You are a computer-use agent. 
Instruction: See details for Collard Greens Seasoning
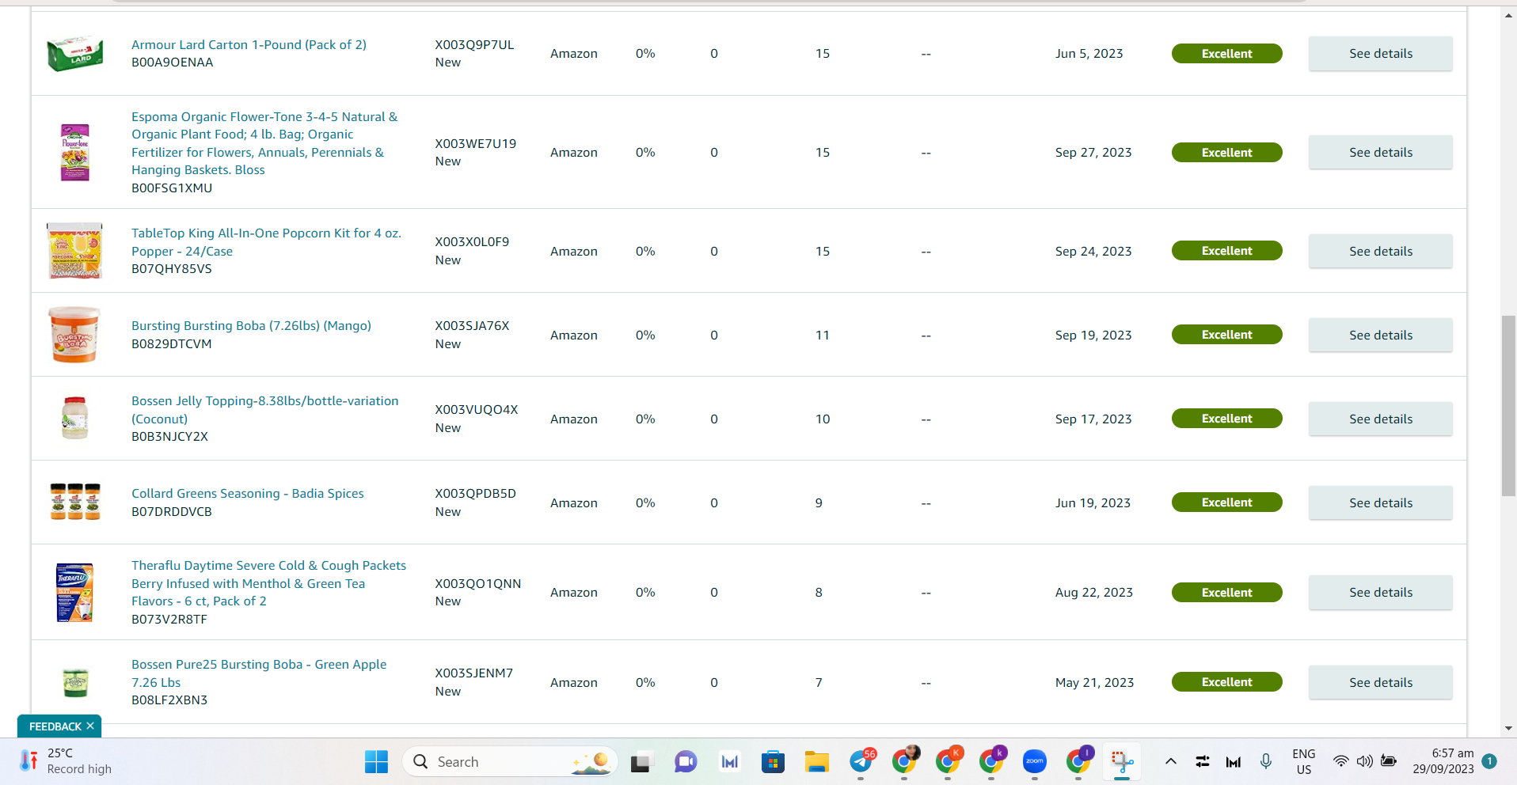tap(1381, 503)
